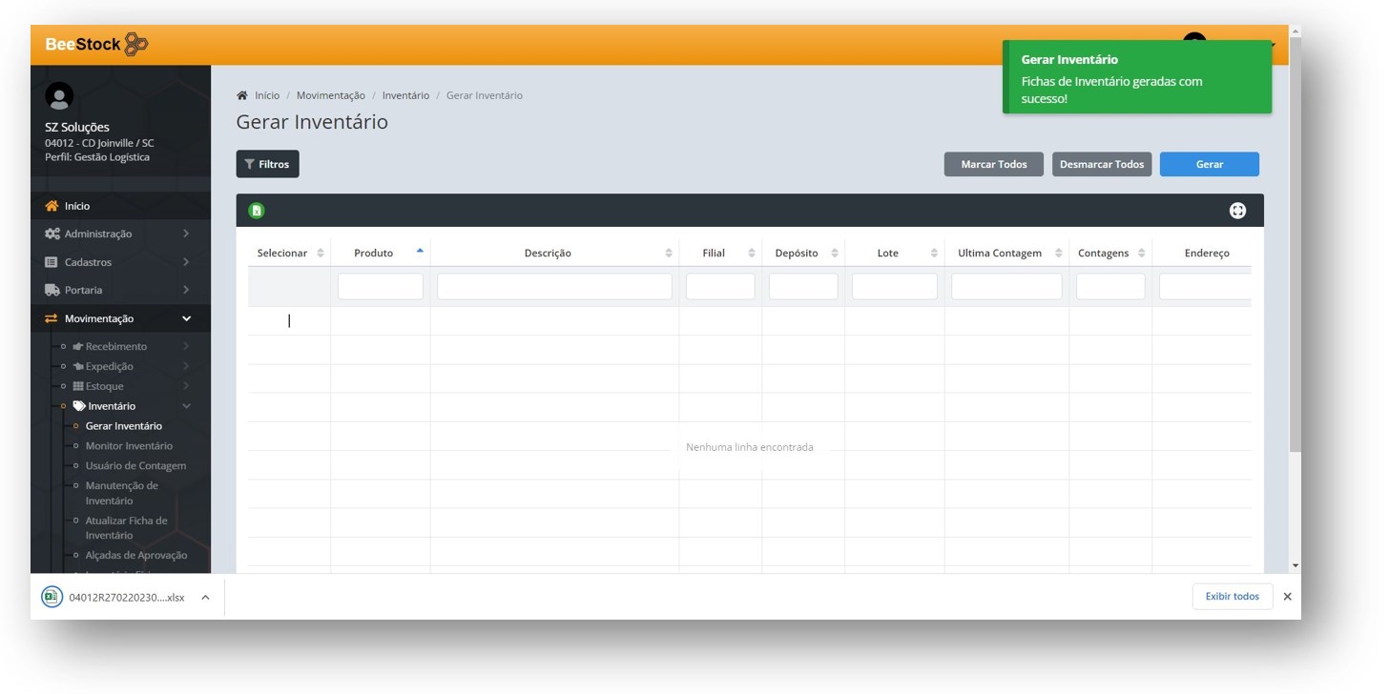
Task: Click the fullscreen expand icon on table header
Action: click(1237, 211)
